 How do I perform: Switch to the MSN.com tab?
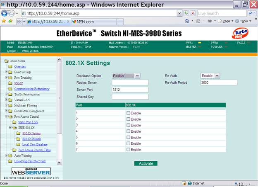click(86, 22)
